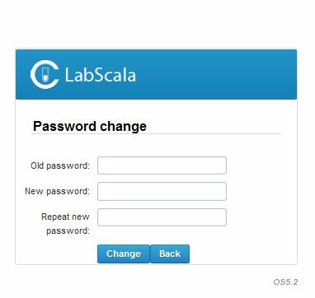Go back using the Back button
The width and height of the screenshot is (315, 298).
(x=170, y=254)
